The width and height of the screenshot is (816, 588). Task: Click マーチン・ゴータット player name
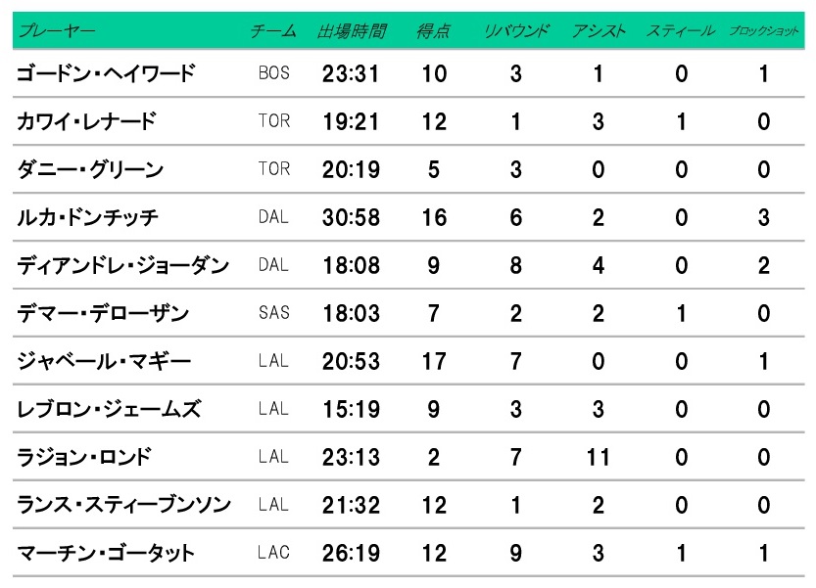coord(106,553)
